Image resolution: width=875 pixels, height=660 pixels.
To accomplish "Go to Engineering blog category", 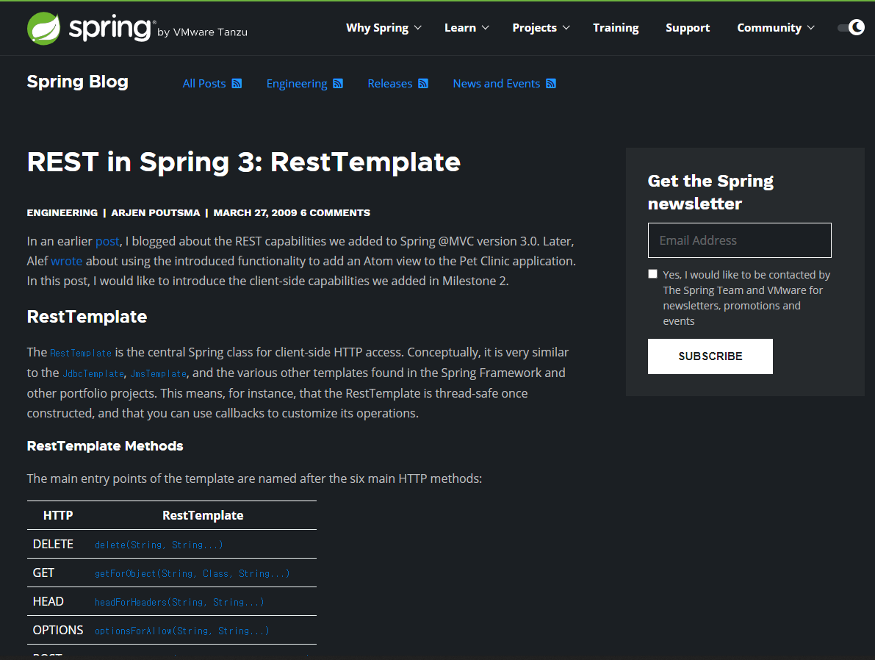I will (297, 84).
